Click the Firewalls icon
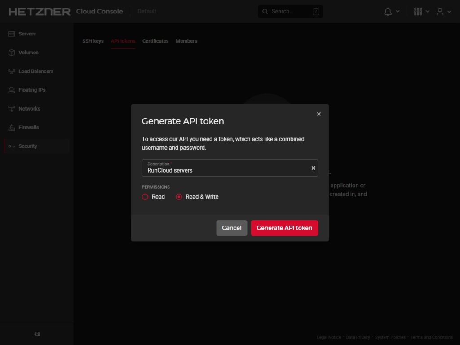The width and height of the screenshot is (460, 345). tap(12, 128)
